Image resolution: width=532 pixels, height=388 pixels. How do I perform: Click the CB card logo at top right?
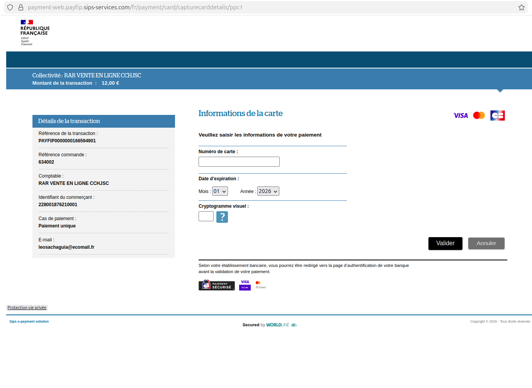497,116
